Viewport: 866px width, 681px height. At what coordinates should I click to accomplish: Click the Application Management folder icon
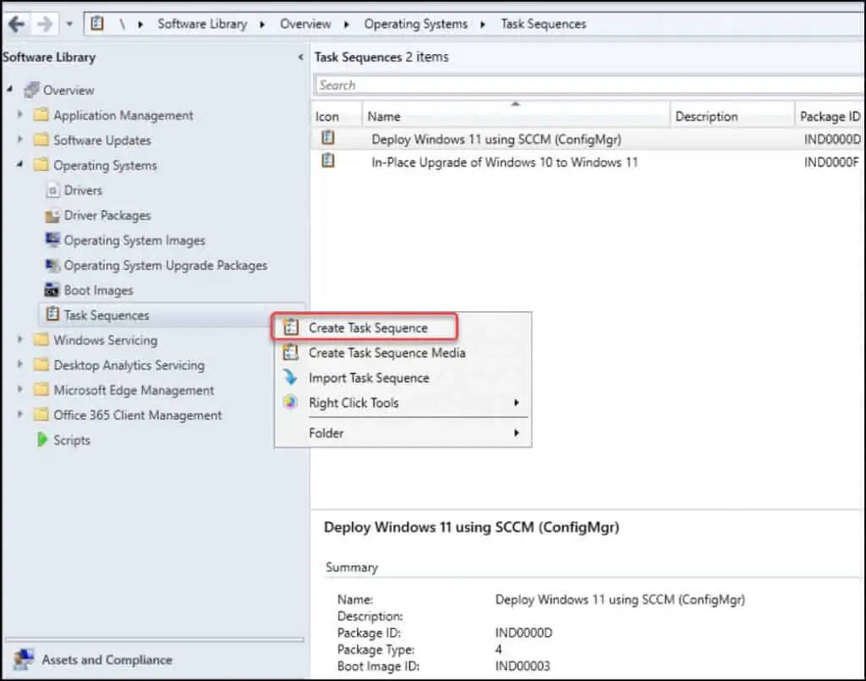coord(41,115)
